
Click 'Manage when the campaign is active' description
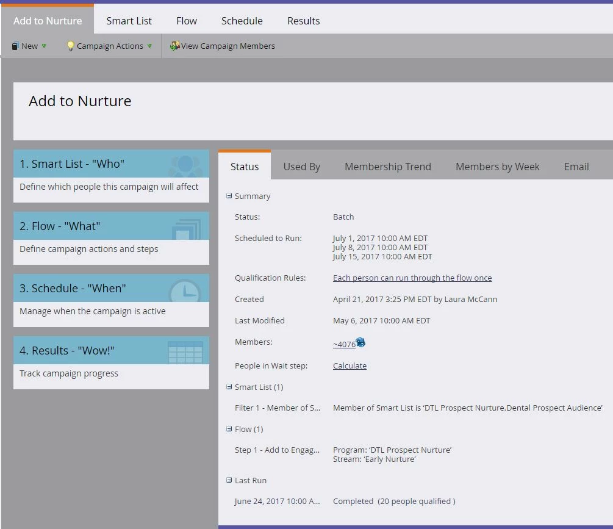pos(92,311)
